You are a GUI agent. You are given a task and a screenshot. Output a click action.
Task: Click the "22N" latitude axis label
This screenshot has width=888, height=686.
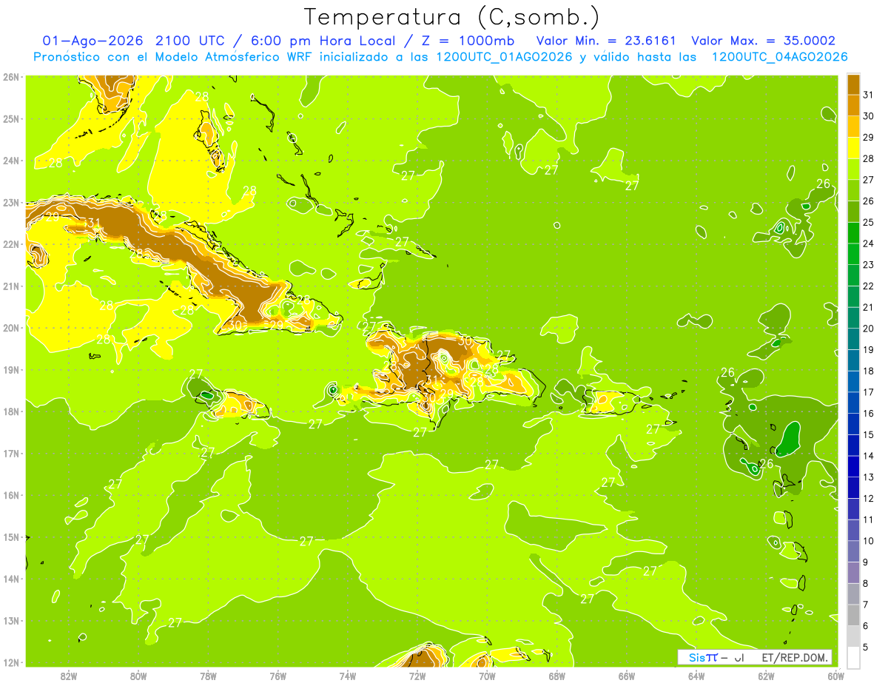[x=10, y=244]
